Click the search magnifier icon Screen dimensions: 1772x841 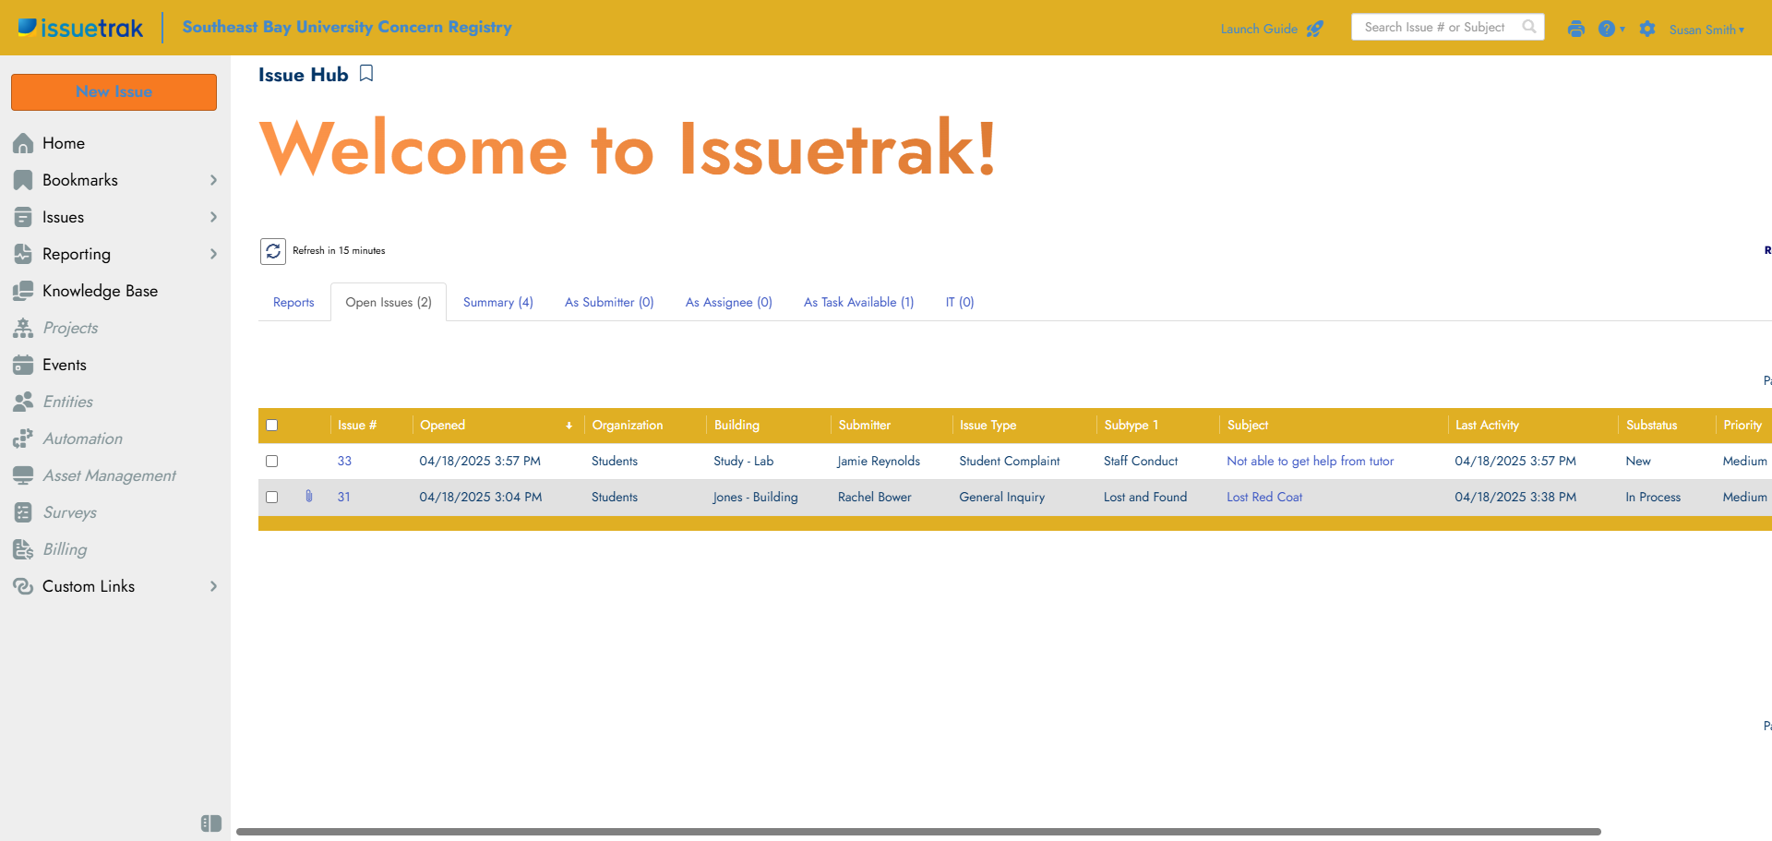pyautogui.click(x=1529, y=27)
